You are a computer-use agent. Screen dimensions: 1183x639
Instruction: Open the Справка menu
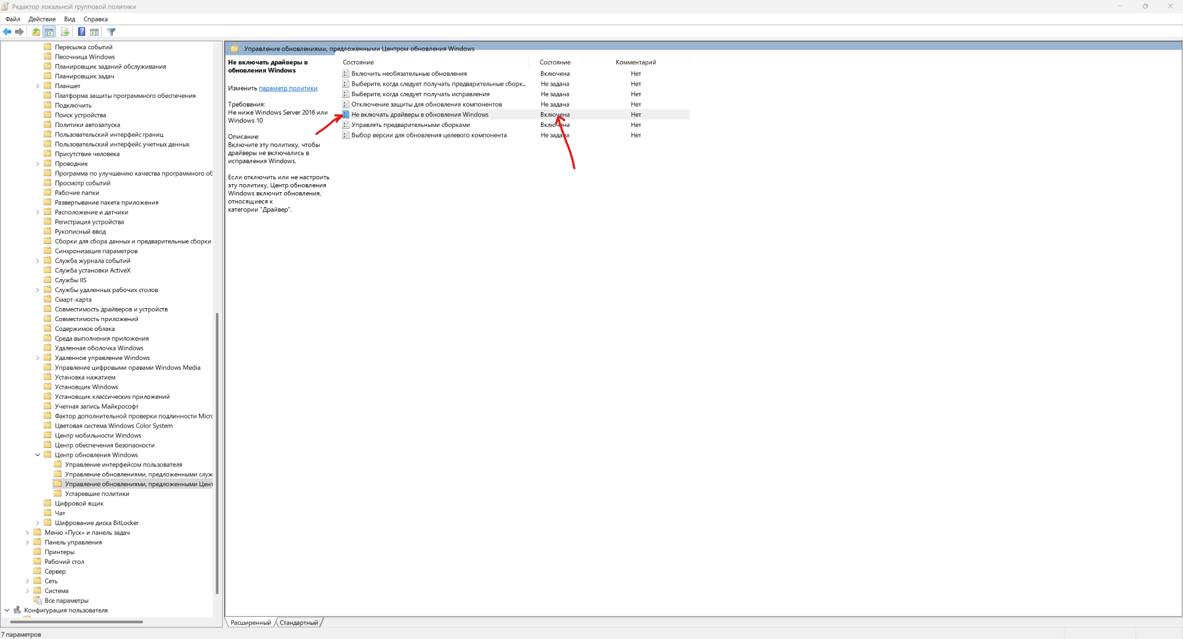[x=96, y=19]
